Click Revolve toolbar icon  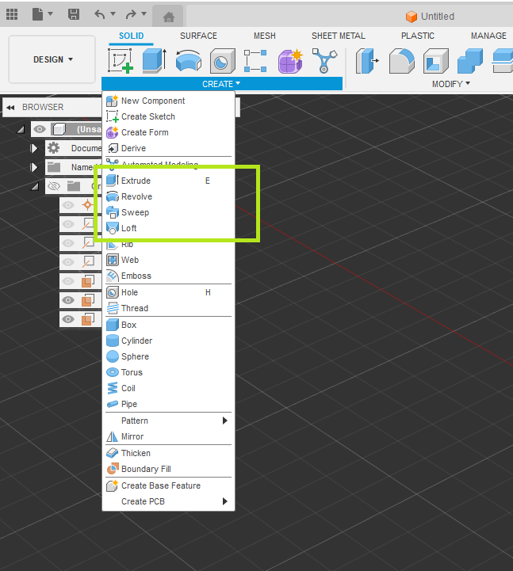tap(189, 60)
